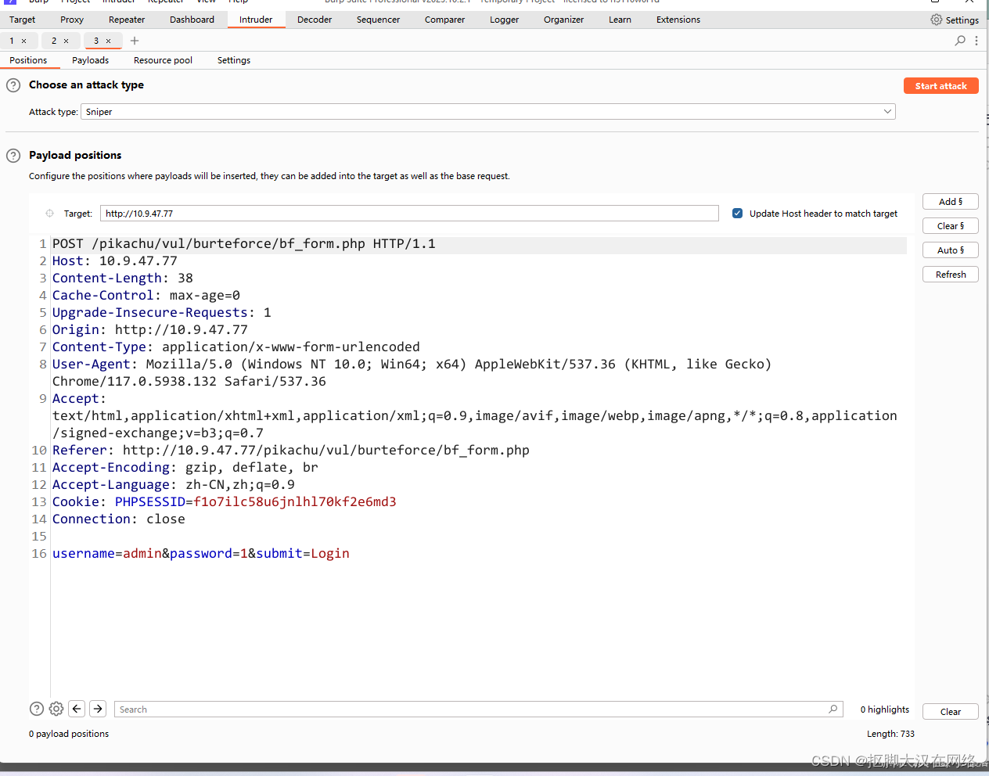Click the Content-Length header line
This screenshot has height=776, width=989.
[x=123, y=278]
